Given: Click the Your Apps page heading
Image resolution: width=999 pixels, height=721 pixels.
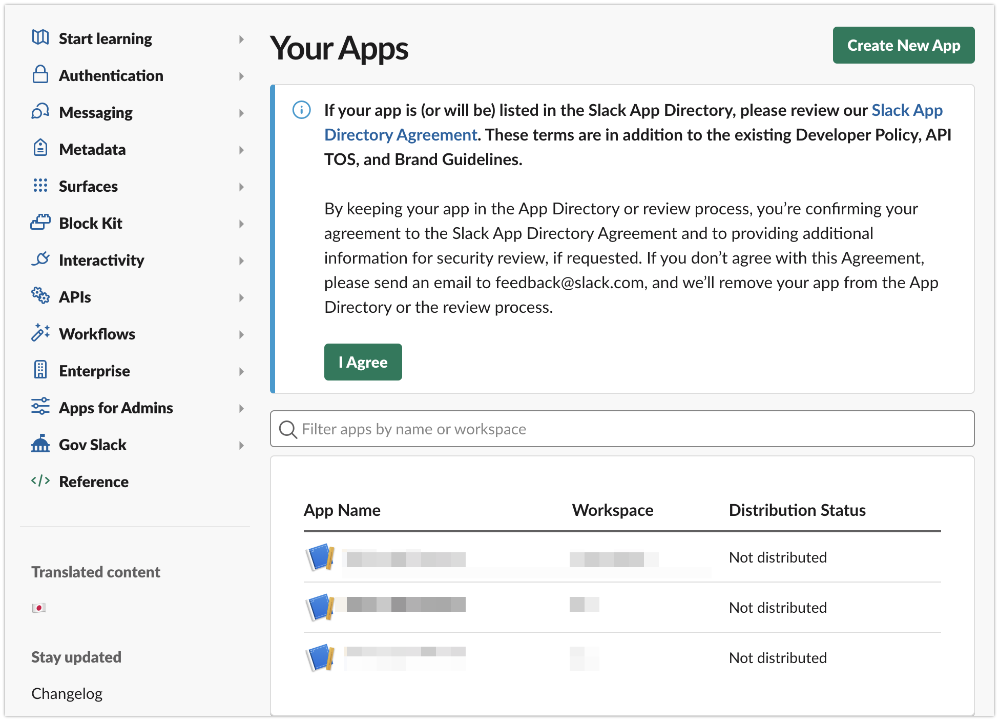Looking at the screenshot, I should [x=339, y=49].
